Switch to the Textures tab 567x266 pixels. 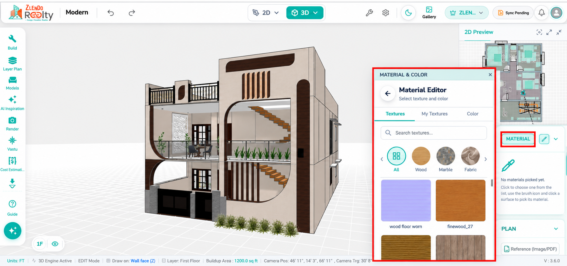[395, 114]
